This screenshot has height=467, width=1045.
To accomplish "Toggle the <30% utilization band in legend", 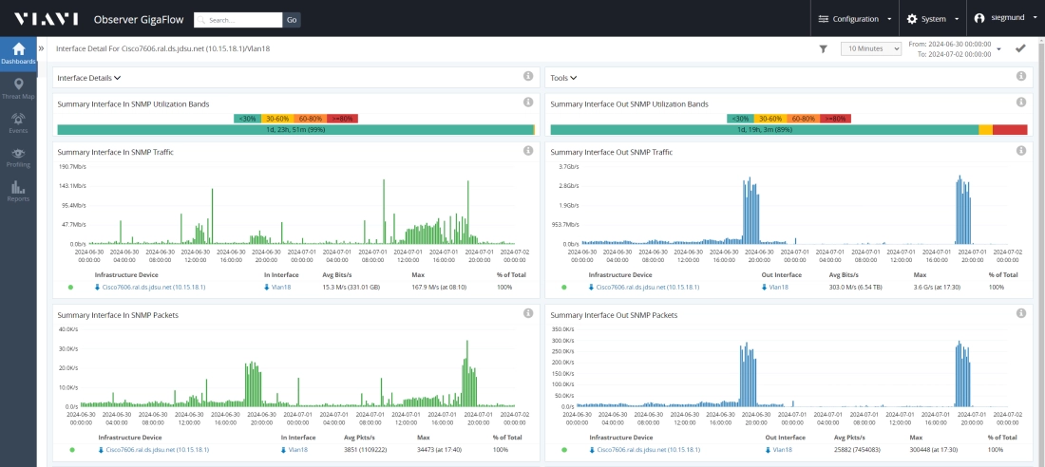I will coord(247,119).
